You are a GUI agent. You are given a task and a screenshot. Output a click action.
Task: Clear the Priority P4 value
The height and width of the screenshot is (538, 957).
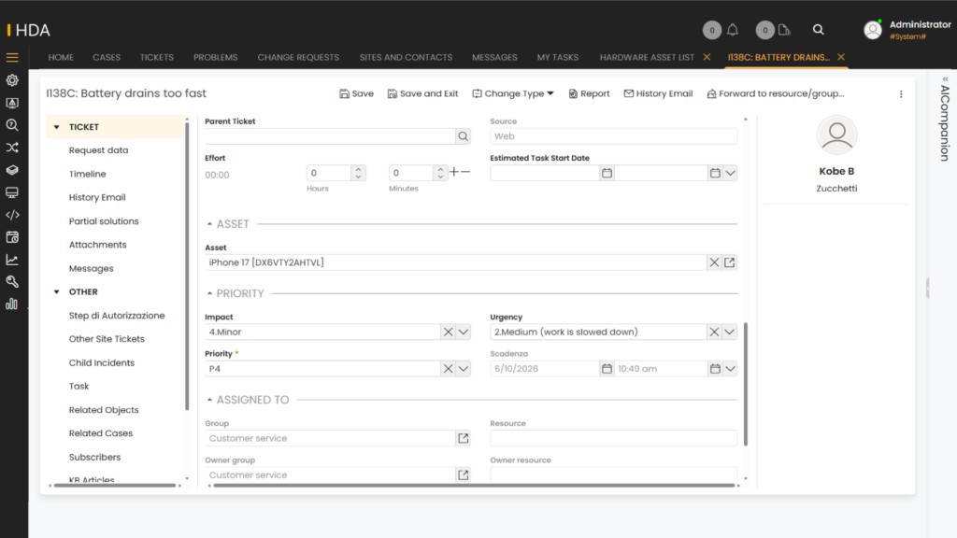point(448,368)
